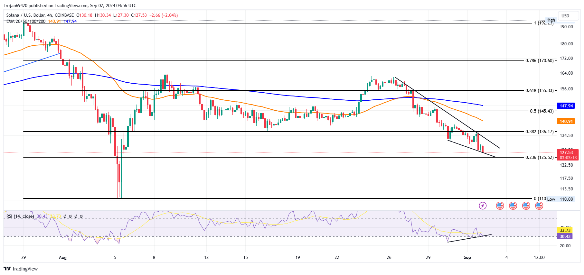Click the 110.00 price axis label
The width and height of the screenshot is (584, 275).
(566, 199)
